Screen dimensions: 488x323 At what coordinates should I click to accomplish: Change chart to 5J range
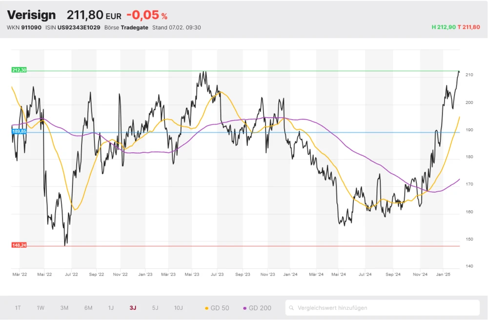click(155, 308)
